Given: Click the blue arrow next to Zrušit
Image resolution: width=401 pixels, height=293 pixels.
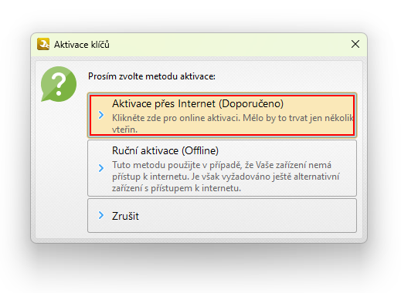Looking at the screenshot, I should tap(101, 215).
